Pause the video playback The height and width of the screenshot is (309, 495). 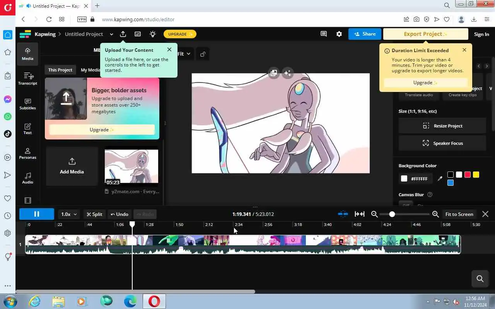coord(37,214)
